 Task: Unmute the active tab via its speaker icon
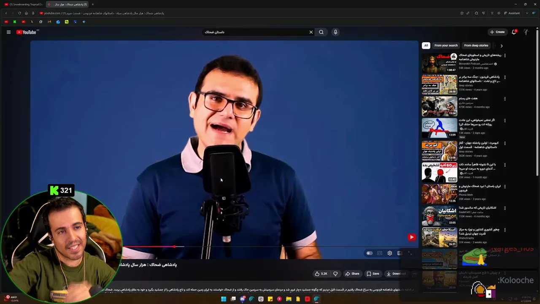coord(50,4)
